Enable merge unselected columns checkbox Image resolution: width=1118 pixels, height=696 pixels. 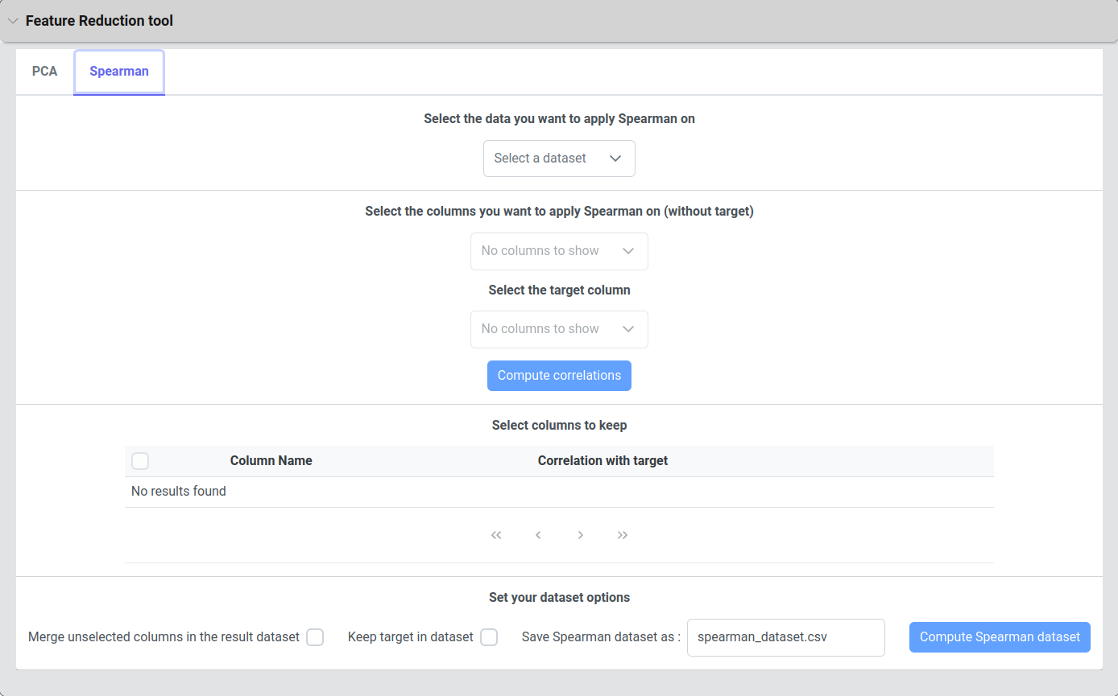(x=315, y=637)
